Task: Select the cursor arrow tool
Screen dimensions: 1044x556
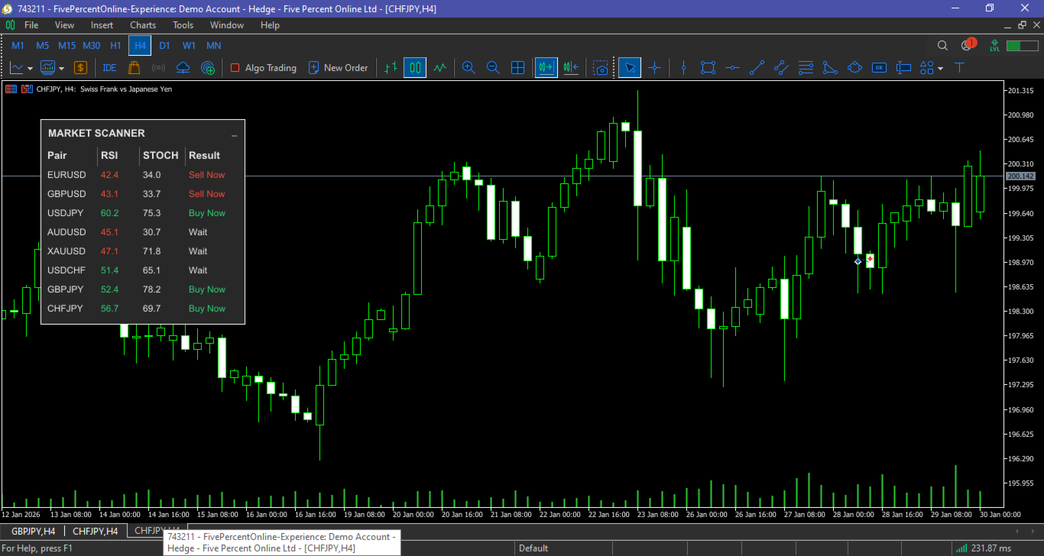Action: (630, 68)
